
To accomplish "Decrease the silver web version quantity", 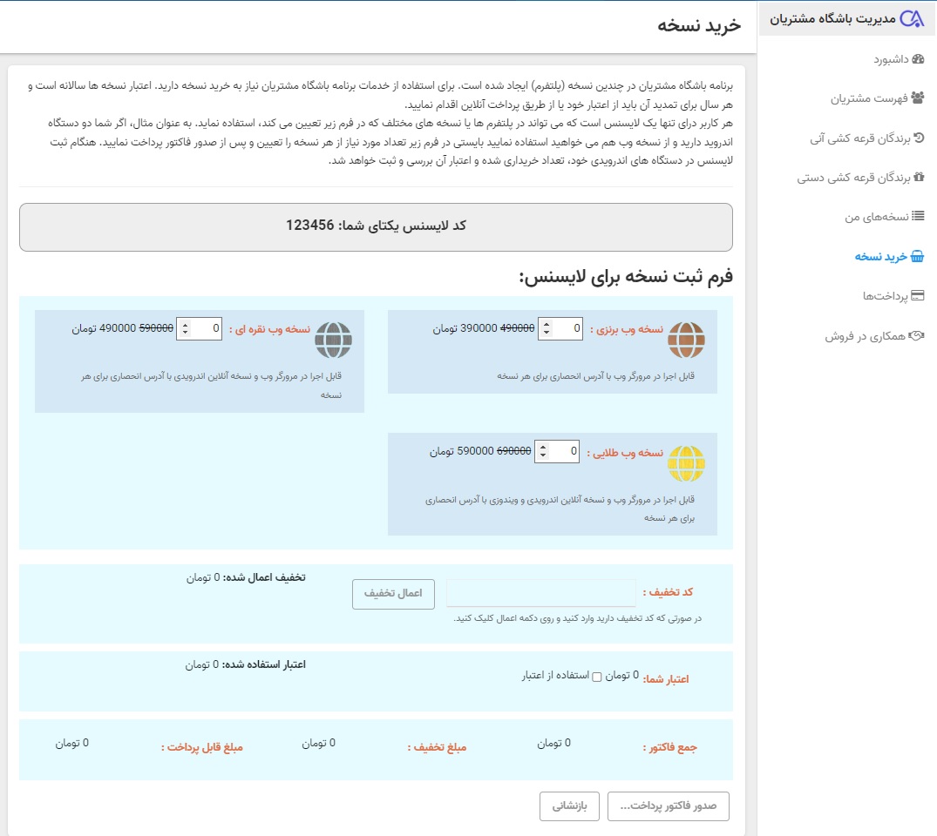I will coord(184,333).
